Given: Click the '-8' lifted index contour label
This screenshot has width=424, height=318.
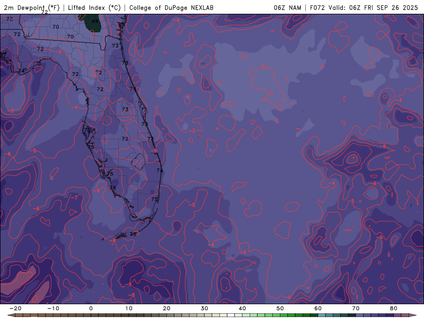Looking at the screenshot, I should [131, 295].
